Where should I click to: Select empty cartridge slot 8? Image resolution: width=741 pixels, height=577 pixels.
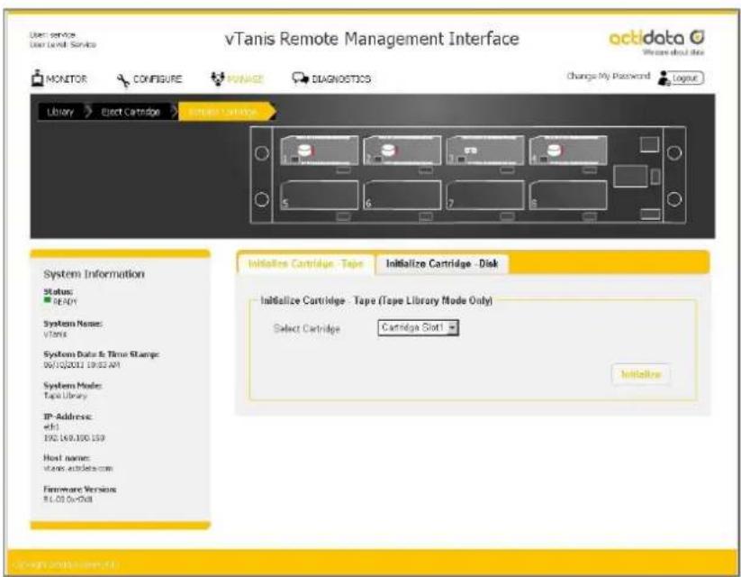click(568, 195)
